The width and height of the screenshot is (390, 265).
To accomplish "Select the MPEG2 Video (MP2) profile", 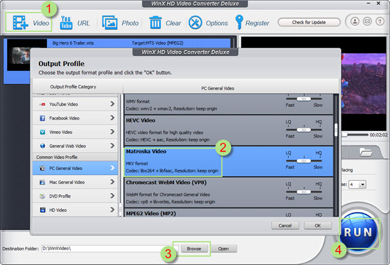I will point(229,213).
